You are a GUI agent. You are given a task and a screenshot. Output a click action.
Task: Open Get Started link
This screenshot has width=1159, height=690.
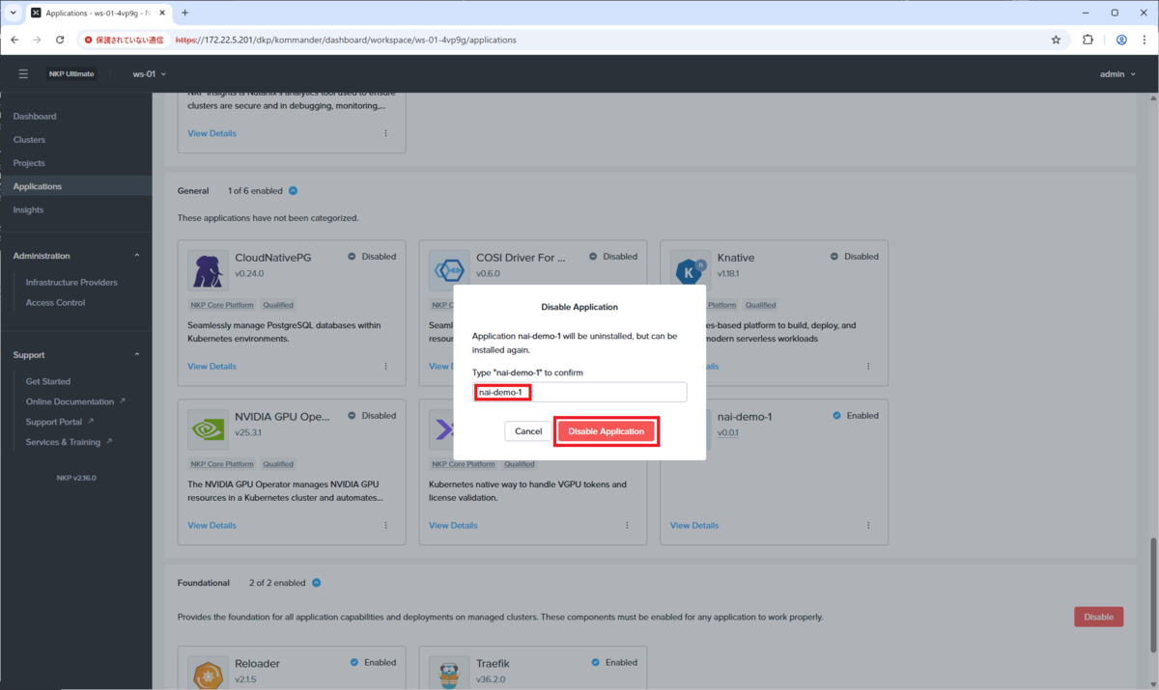(48, 381)
